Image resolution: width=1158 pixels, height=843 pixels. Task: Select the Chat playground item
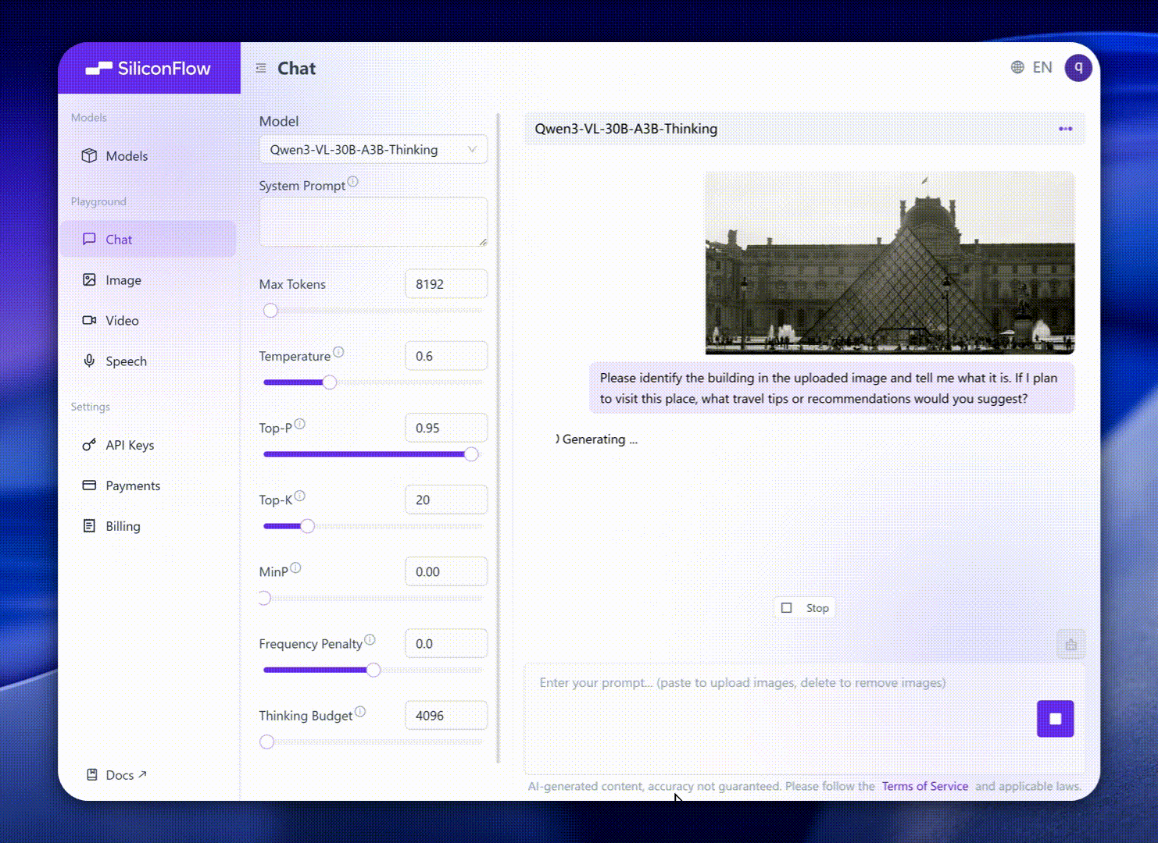point(148,240)
